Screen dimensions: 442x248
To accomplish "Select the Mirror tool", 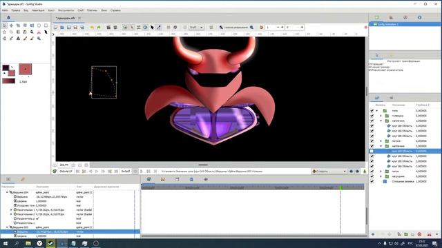I will coord(32,25).
